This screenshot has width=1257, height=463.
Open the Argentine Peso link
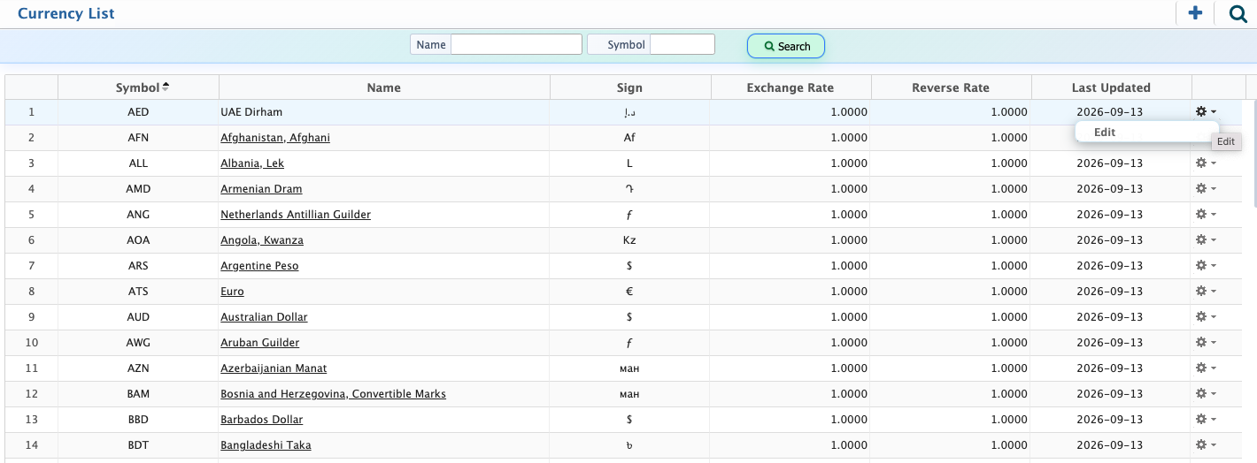(259, 266)
